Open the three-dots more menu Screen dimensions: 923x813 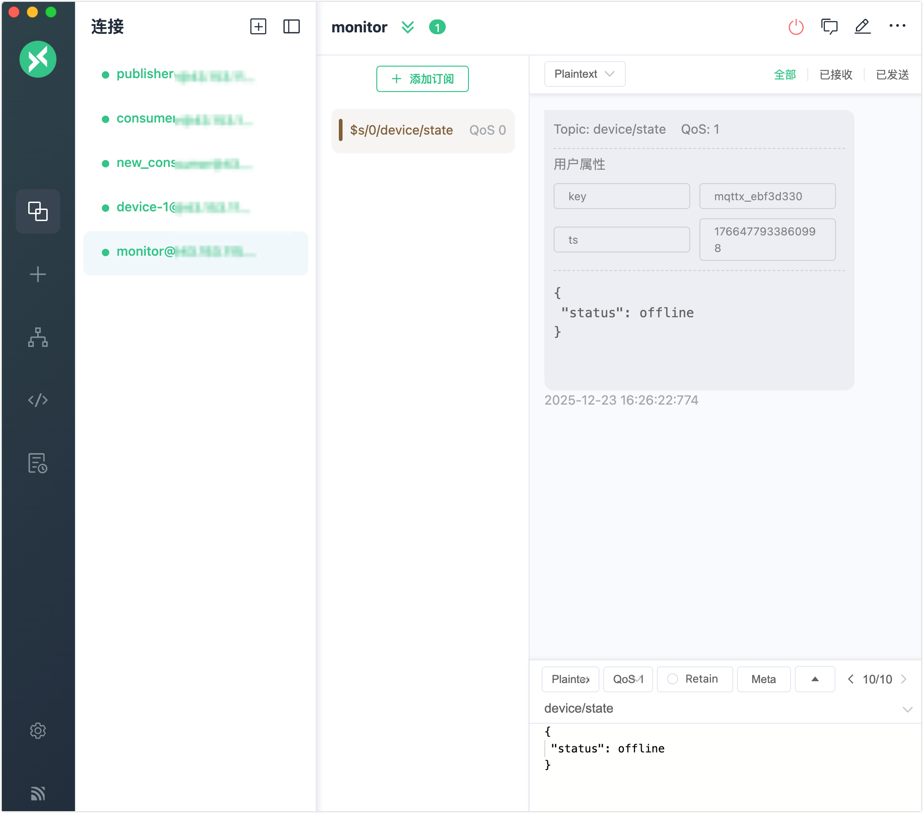[897, 26]
